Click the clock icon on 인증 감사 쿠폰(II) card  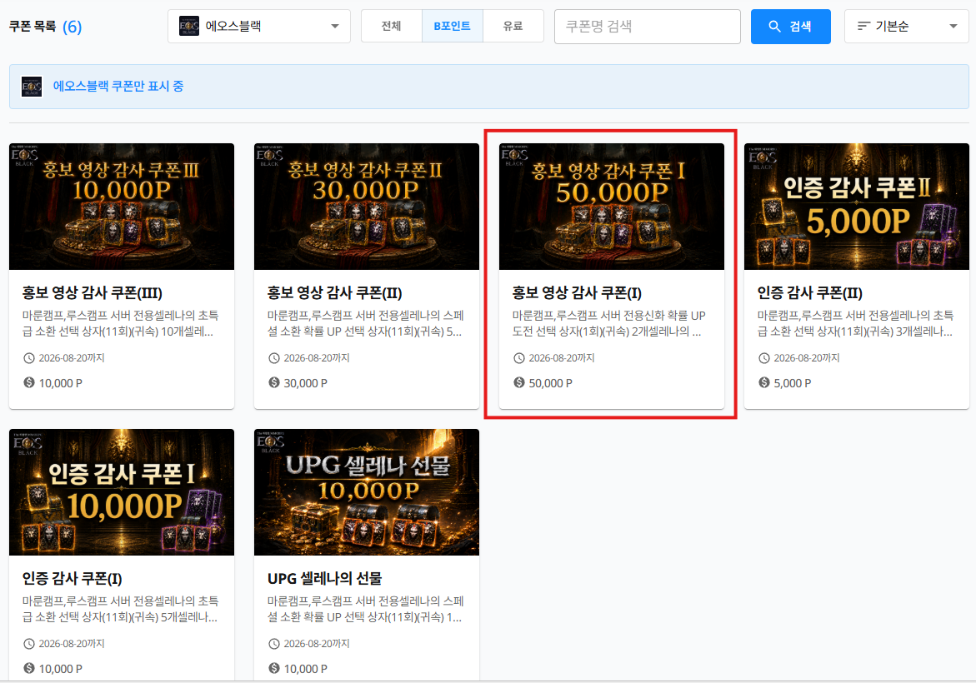click(x=763, y=358)
